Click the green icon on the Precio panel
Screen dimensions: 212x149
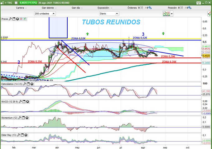(x=25, y=19)
